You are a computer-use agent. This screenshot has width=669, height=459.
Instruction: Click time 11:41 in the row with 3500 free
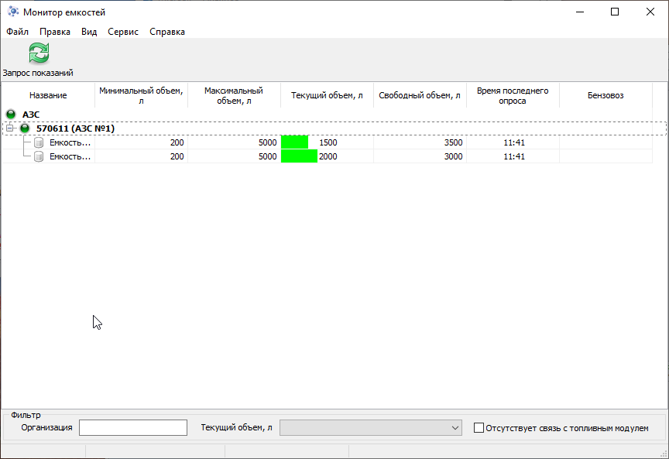514,142
